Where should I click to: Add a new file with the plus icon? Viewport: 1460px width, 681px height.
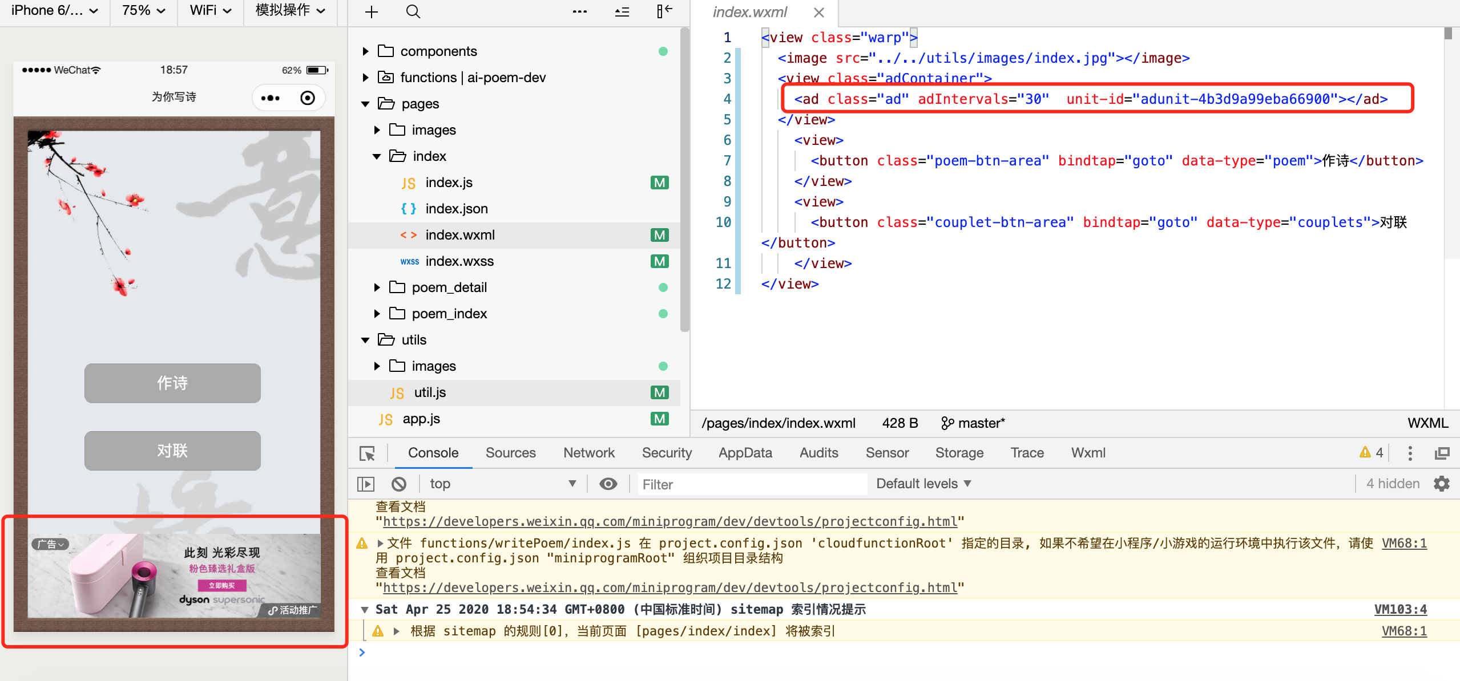[x=372, y=12]
